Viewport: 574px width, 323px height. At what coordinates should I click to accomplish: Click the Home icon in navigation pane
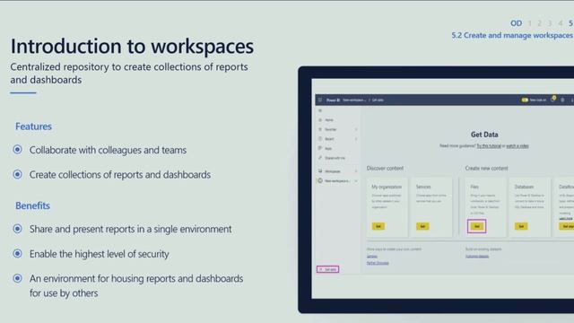coord(320,119)
